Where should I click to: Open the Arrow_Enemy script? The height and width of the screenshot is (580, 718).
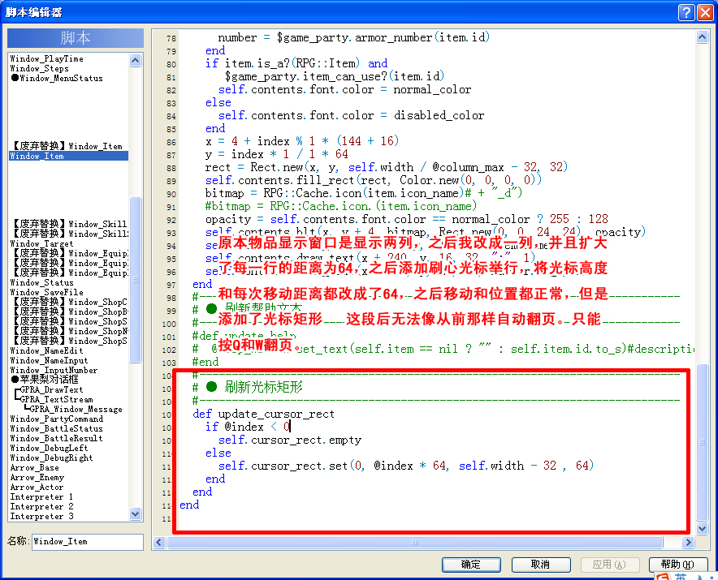[37, 478]
